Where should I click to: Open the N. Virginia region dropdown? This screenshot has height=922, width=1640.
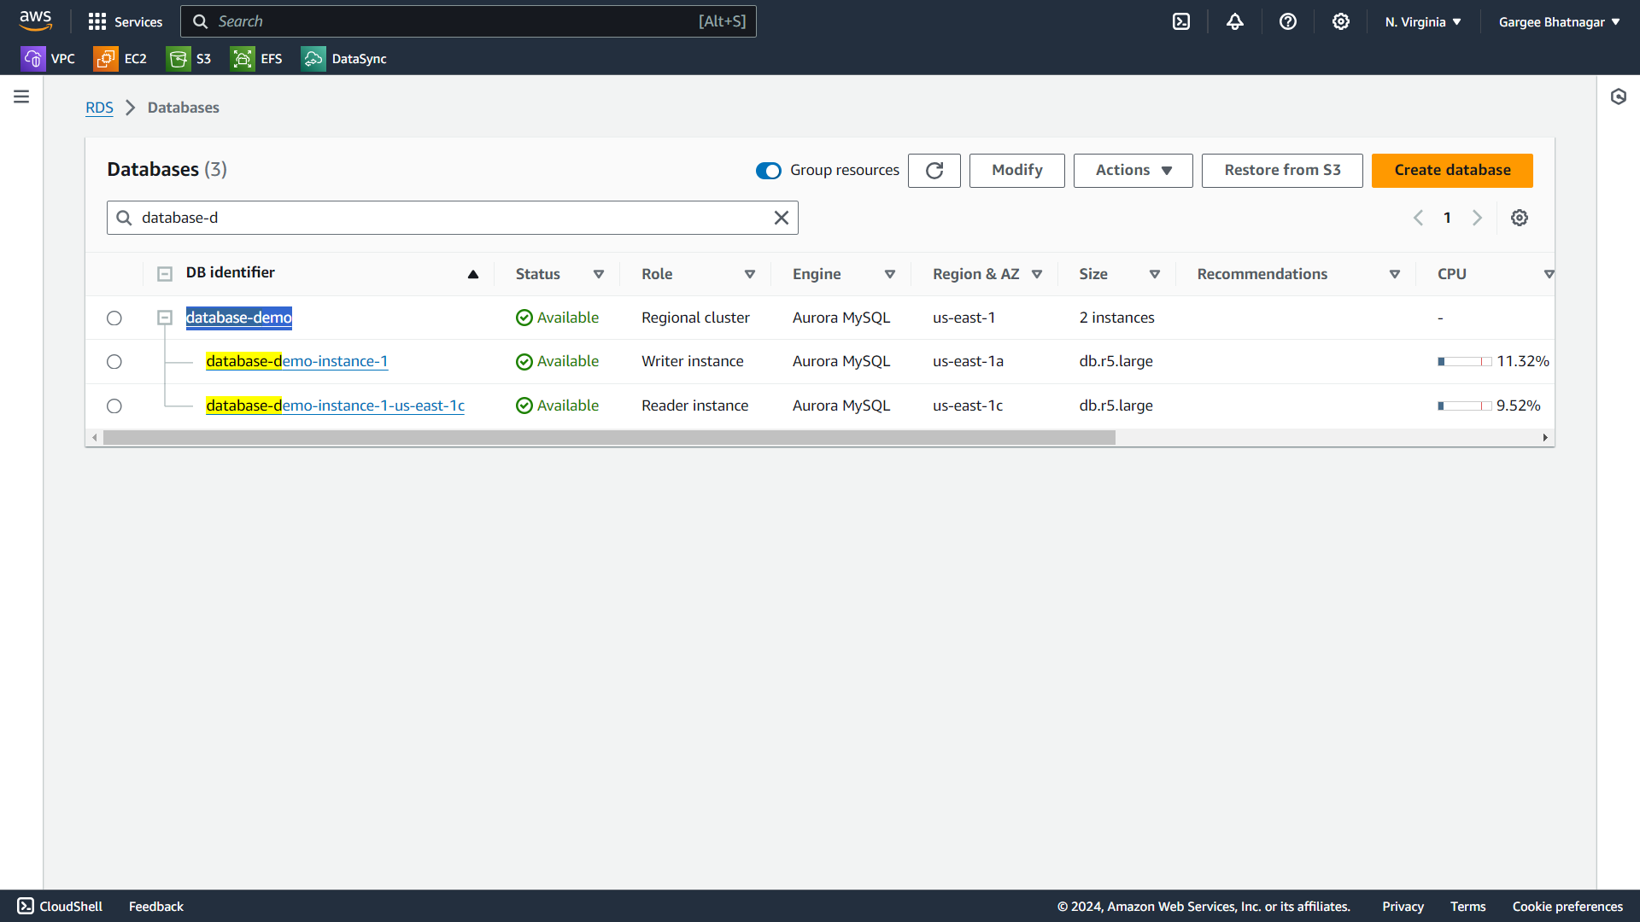[1423, 22]
